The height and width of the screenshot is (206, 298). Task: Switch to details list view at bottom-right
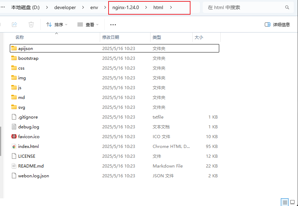pyautogui.click(x=285, y=202)
